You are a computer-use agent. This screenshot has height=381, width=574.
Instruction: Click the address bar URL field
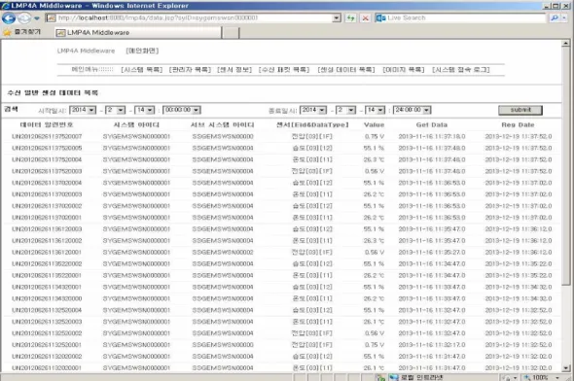point(194,17)
